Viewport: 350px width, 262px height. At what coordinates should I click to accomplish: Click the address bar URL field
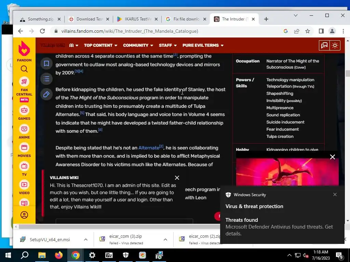[x=130, y=31]
